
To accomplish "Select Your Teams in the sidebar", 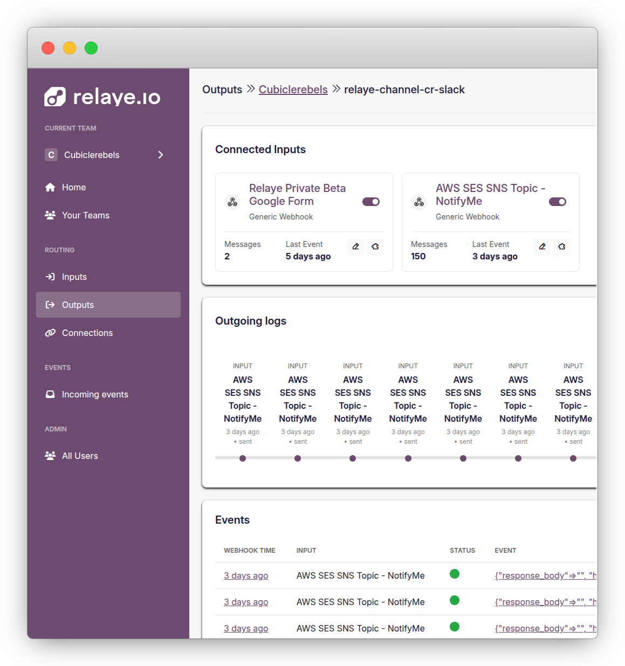I will 85,215.
